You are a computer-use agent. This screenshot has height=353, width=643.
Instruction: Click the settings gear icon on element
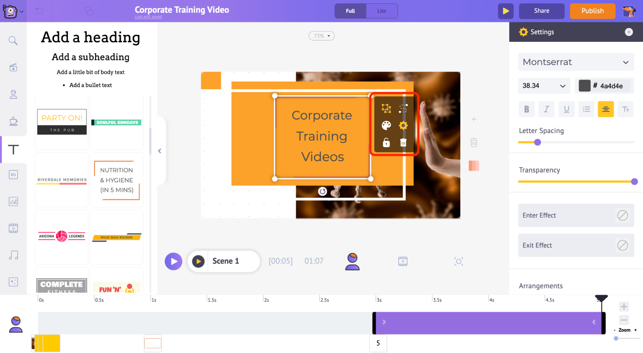pyautogui.click(x=402, y=126)
